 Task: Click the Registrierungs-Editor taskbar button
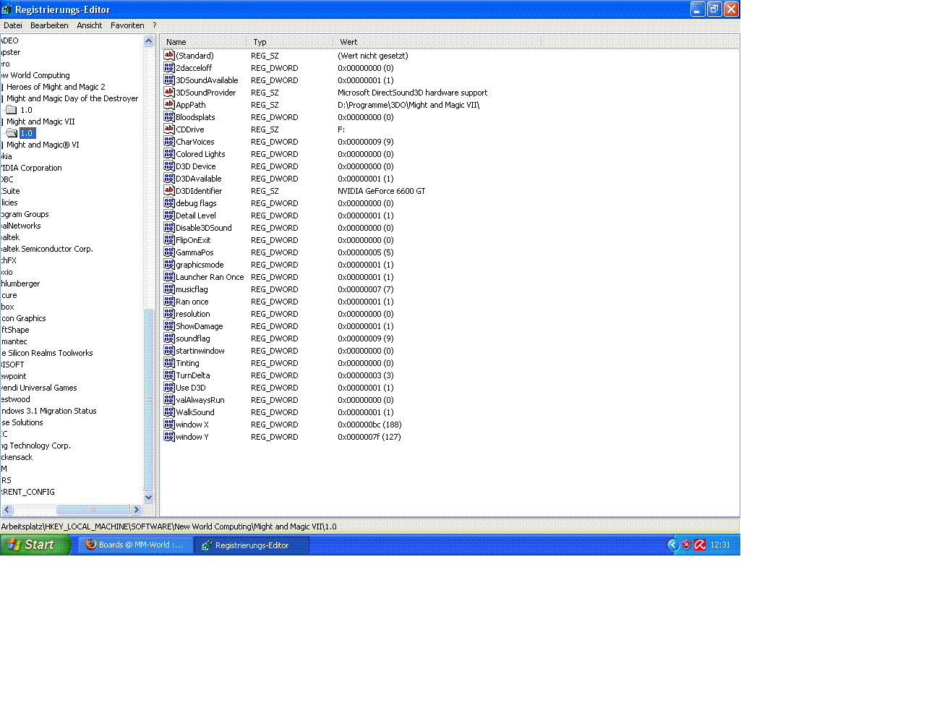click(x=252, y=545)
